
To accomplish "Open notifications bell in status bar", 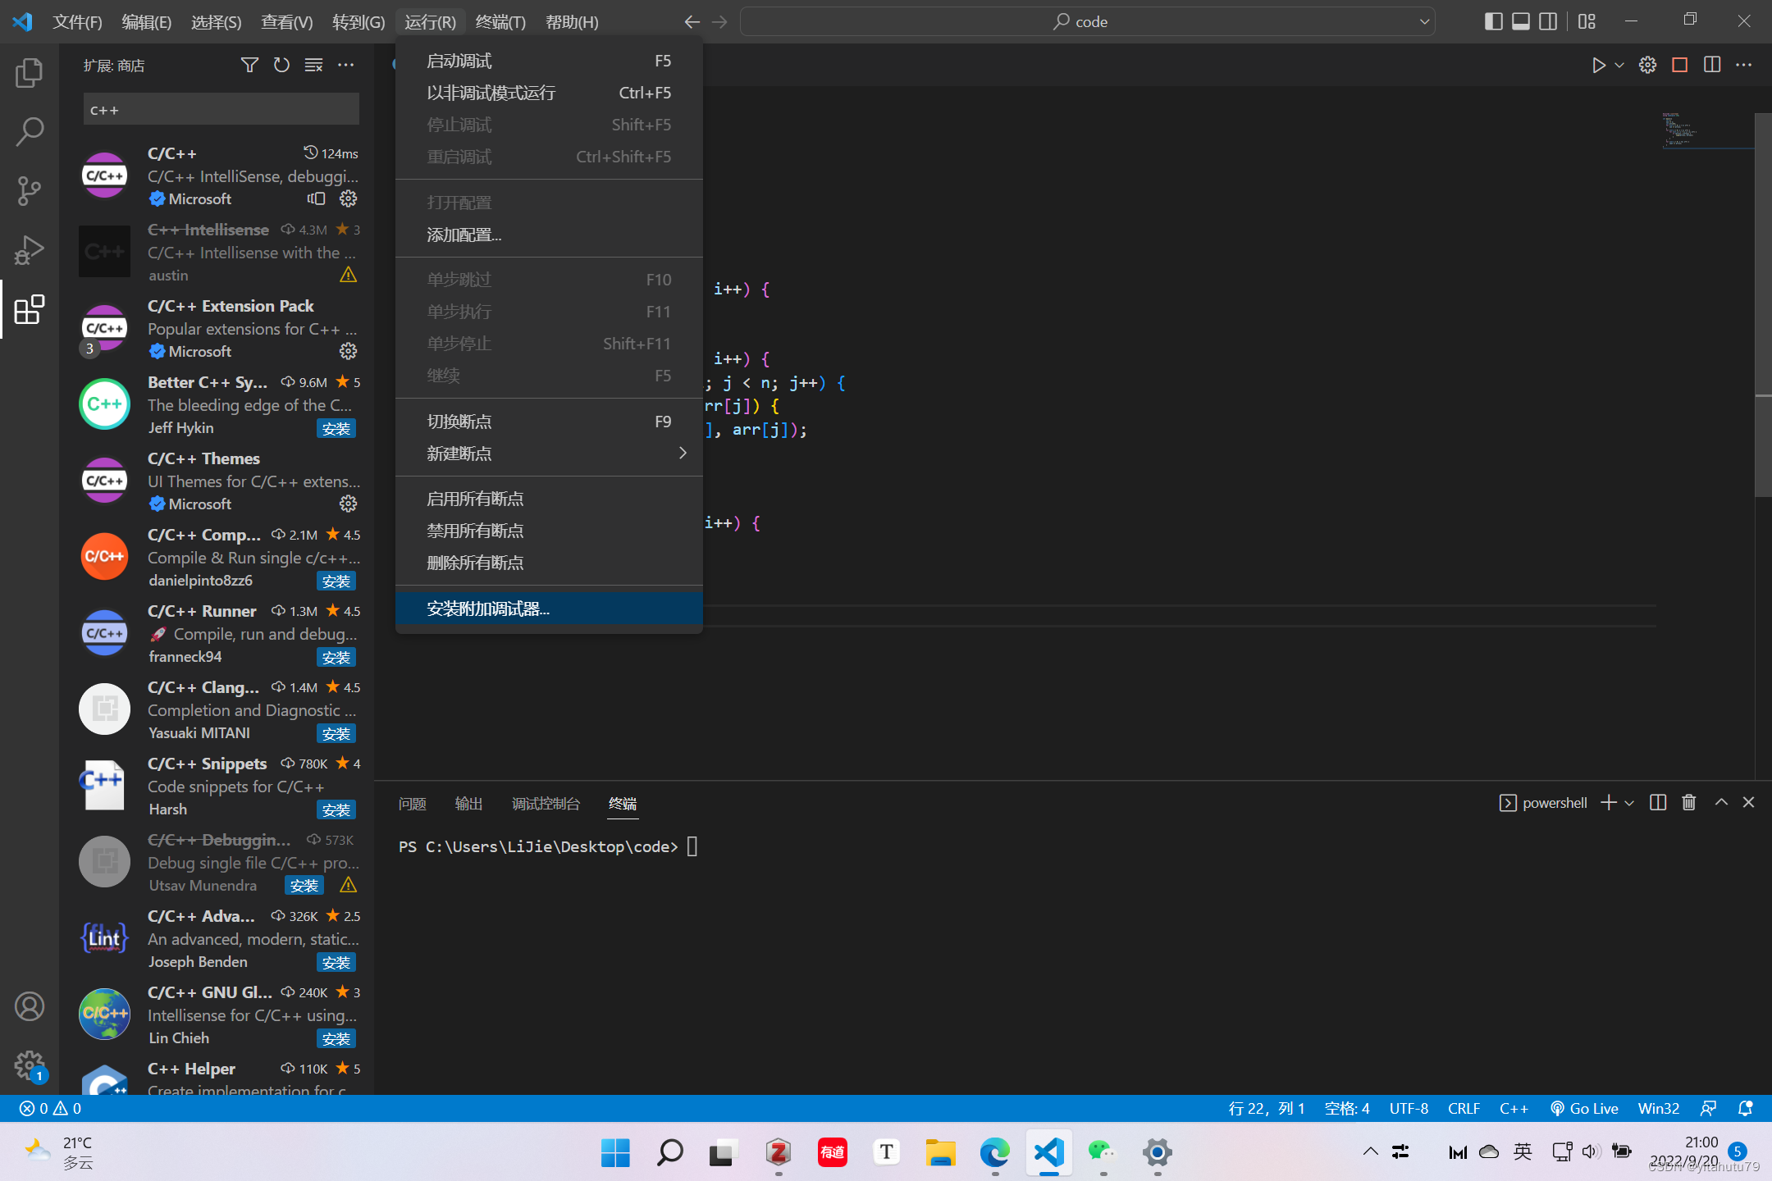I will tap(1746, 1109).
